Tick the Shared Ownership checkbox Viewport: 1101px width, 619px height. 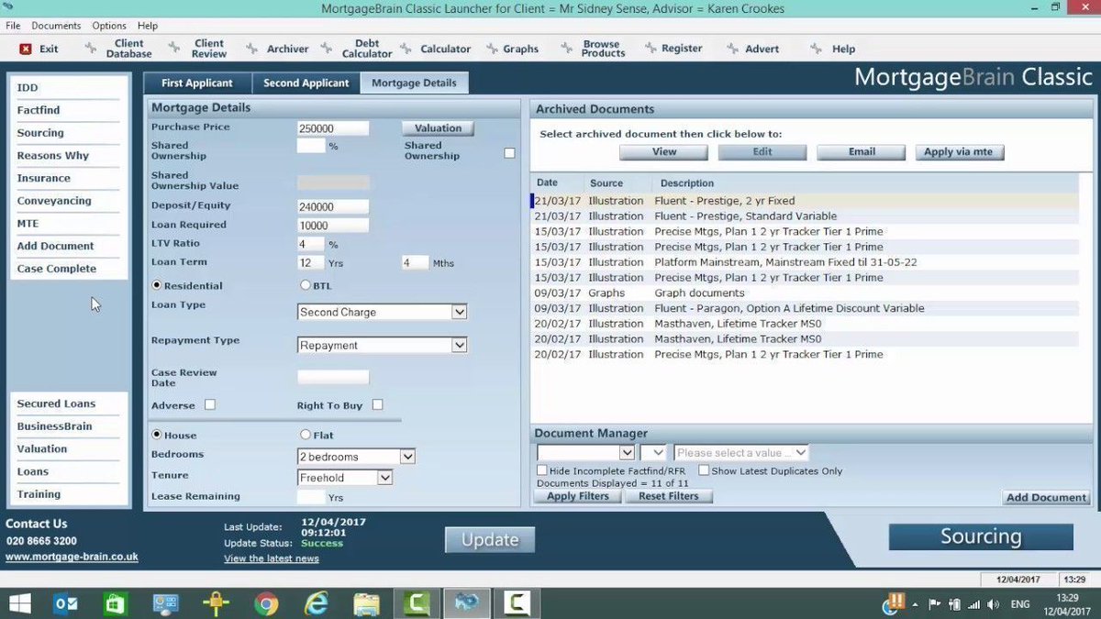510,153
